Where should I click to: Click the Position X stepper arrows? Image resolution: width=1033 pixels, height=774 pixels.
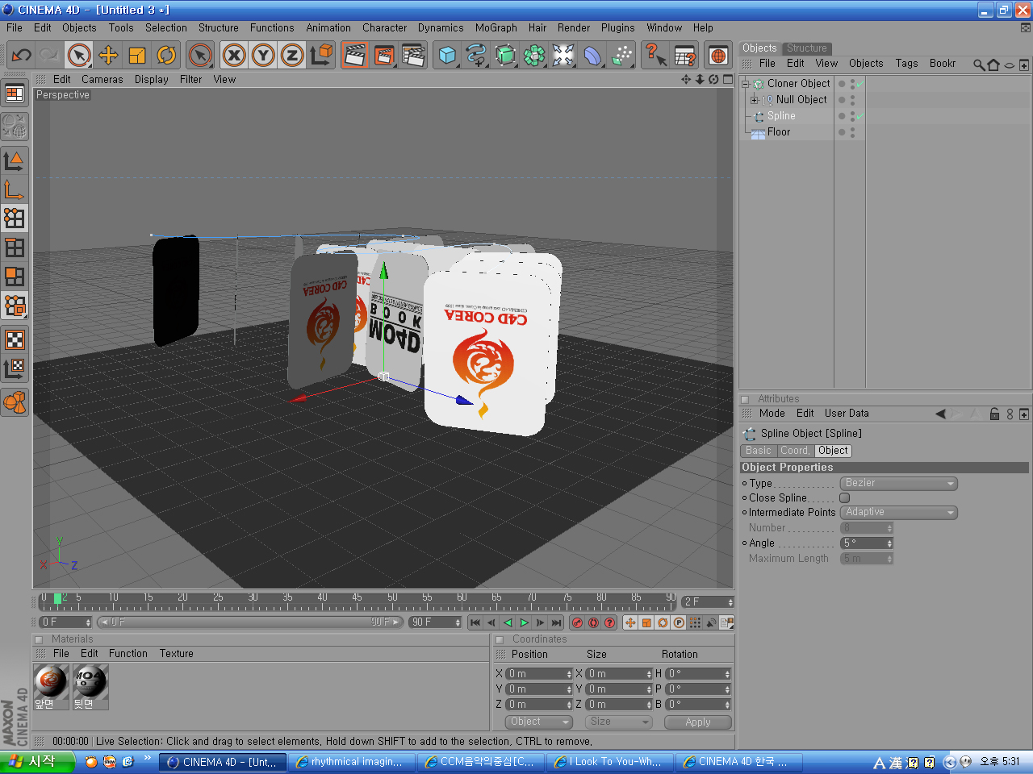pos(569,674)
